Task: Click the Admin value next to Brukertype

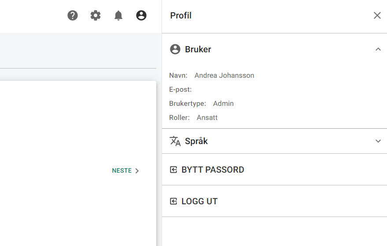Action: pyautogui.click(x=223, y=103)
